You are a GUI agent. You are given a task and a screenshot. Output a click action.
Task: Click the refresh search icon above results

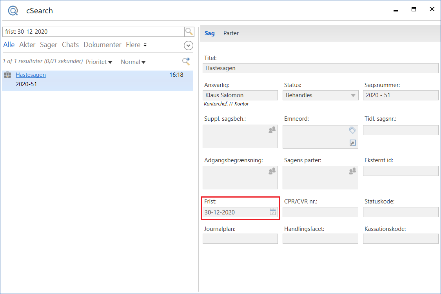[186, 61]
